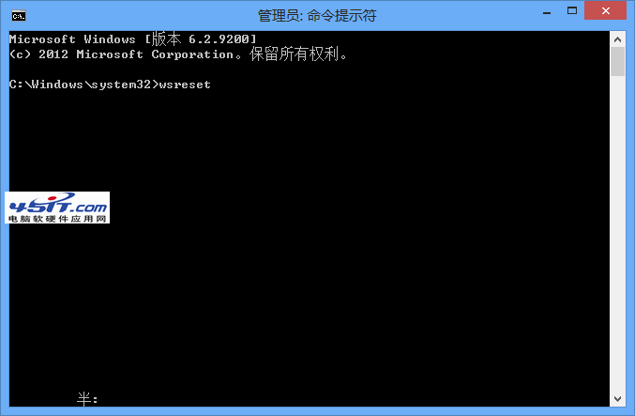Click the 电脑软硬件应用网 caption
The image size is (635, 416).
57,219
